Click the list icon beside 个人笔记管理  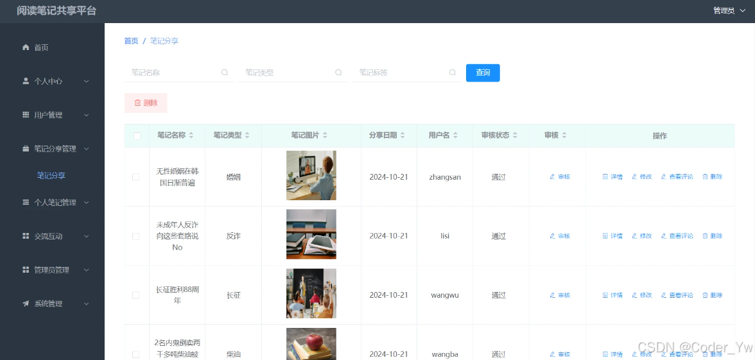(26, 203)
